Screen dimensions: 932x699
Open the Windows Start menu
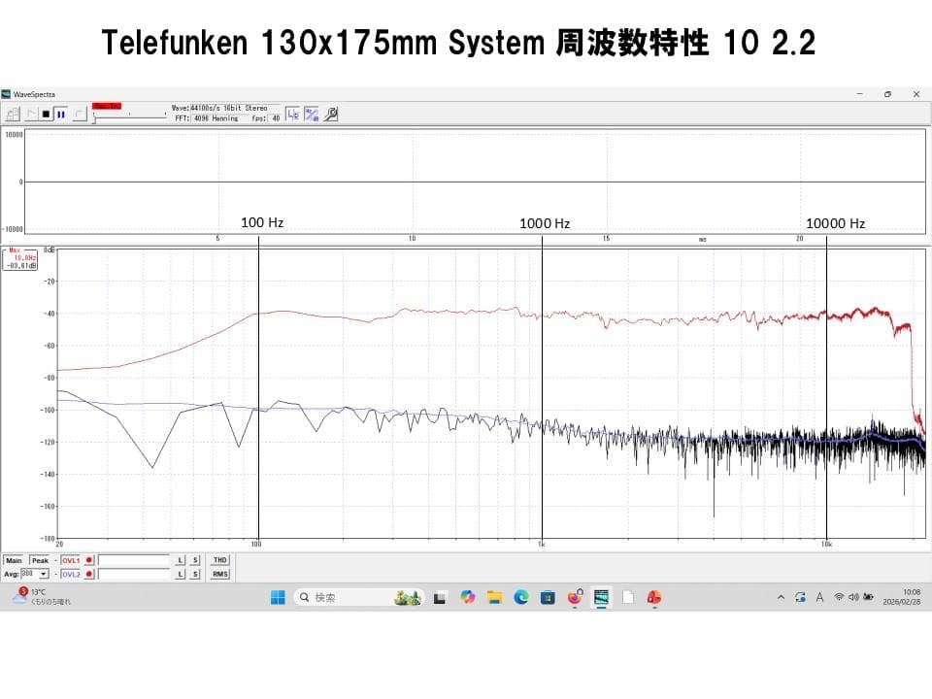pyautogui.click(x=278, y=597)
